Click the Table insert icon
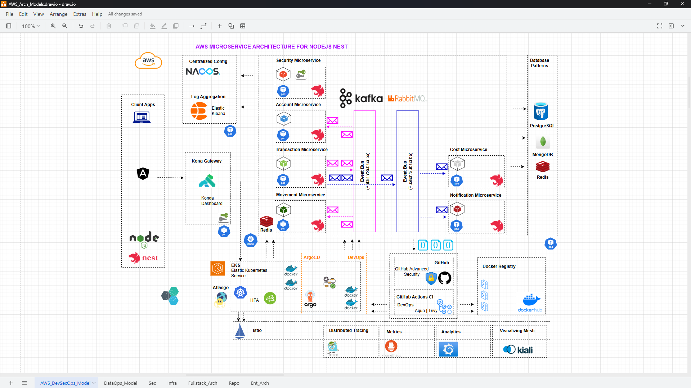Screen dimensions: 691x388 [243, 26]
